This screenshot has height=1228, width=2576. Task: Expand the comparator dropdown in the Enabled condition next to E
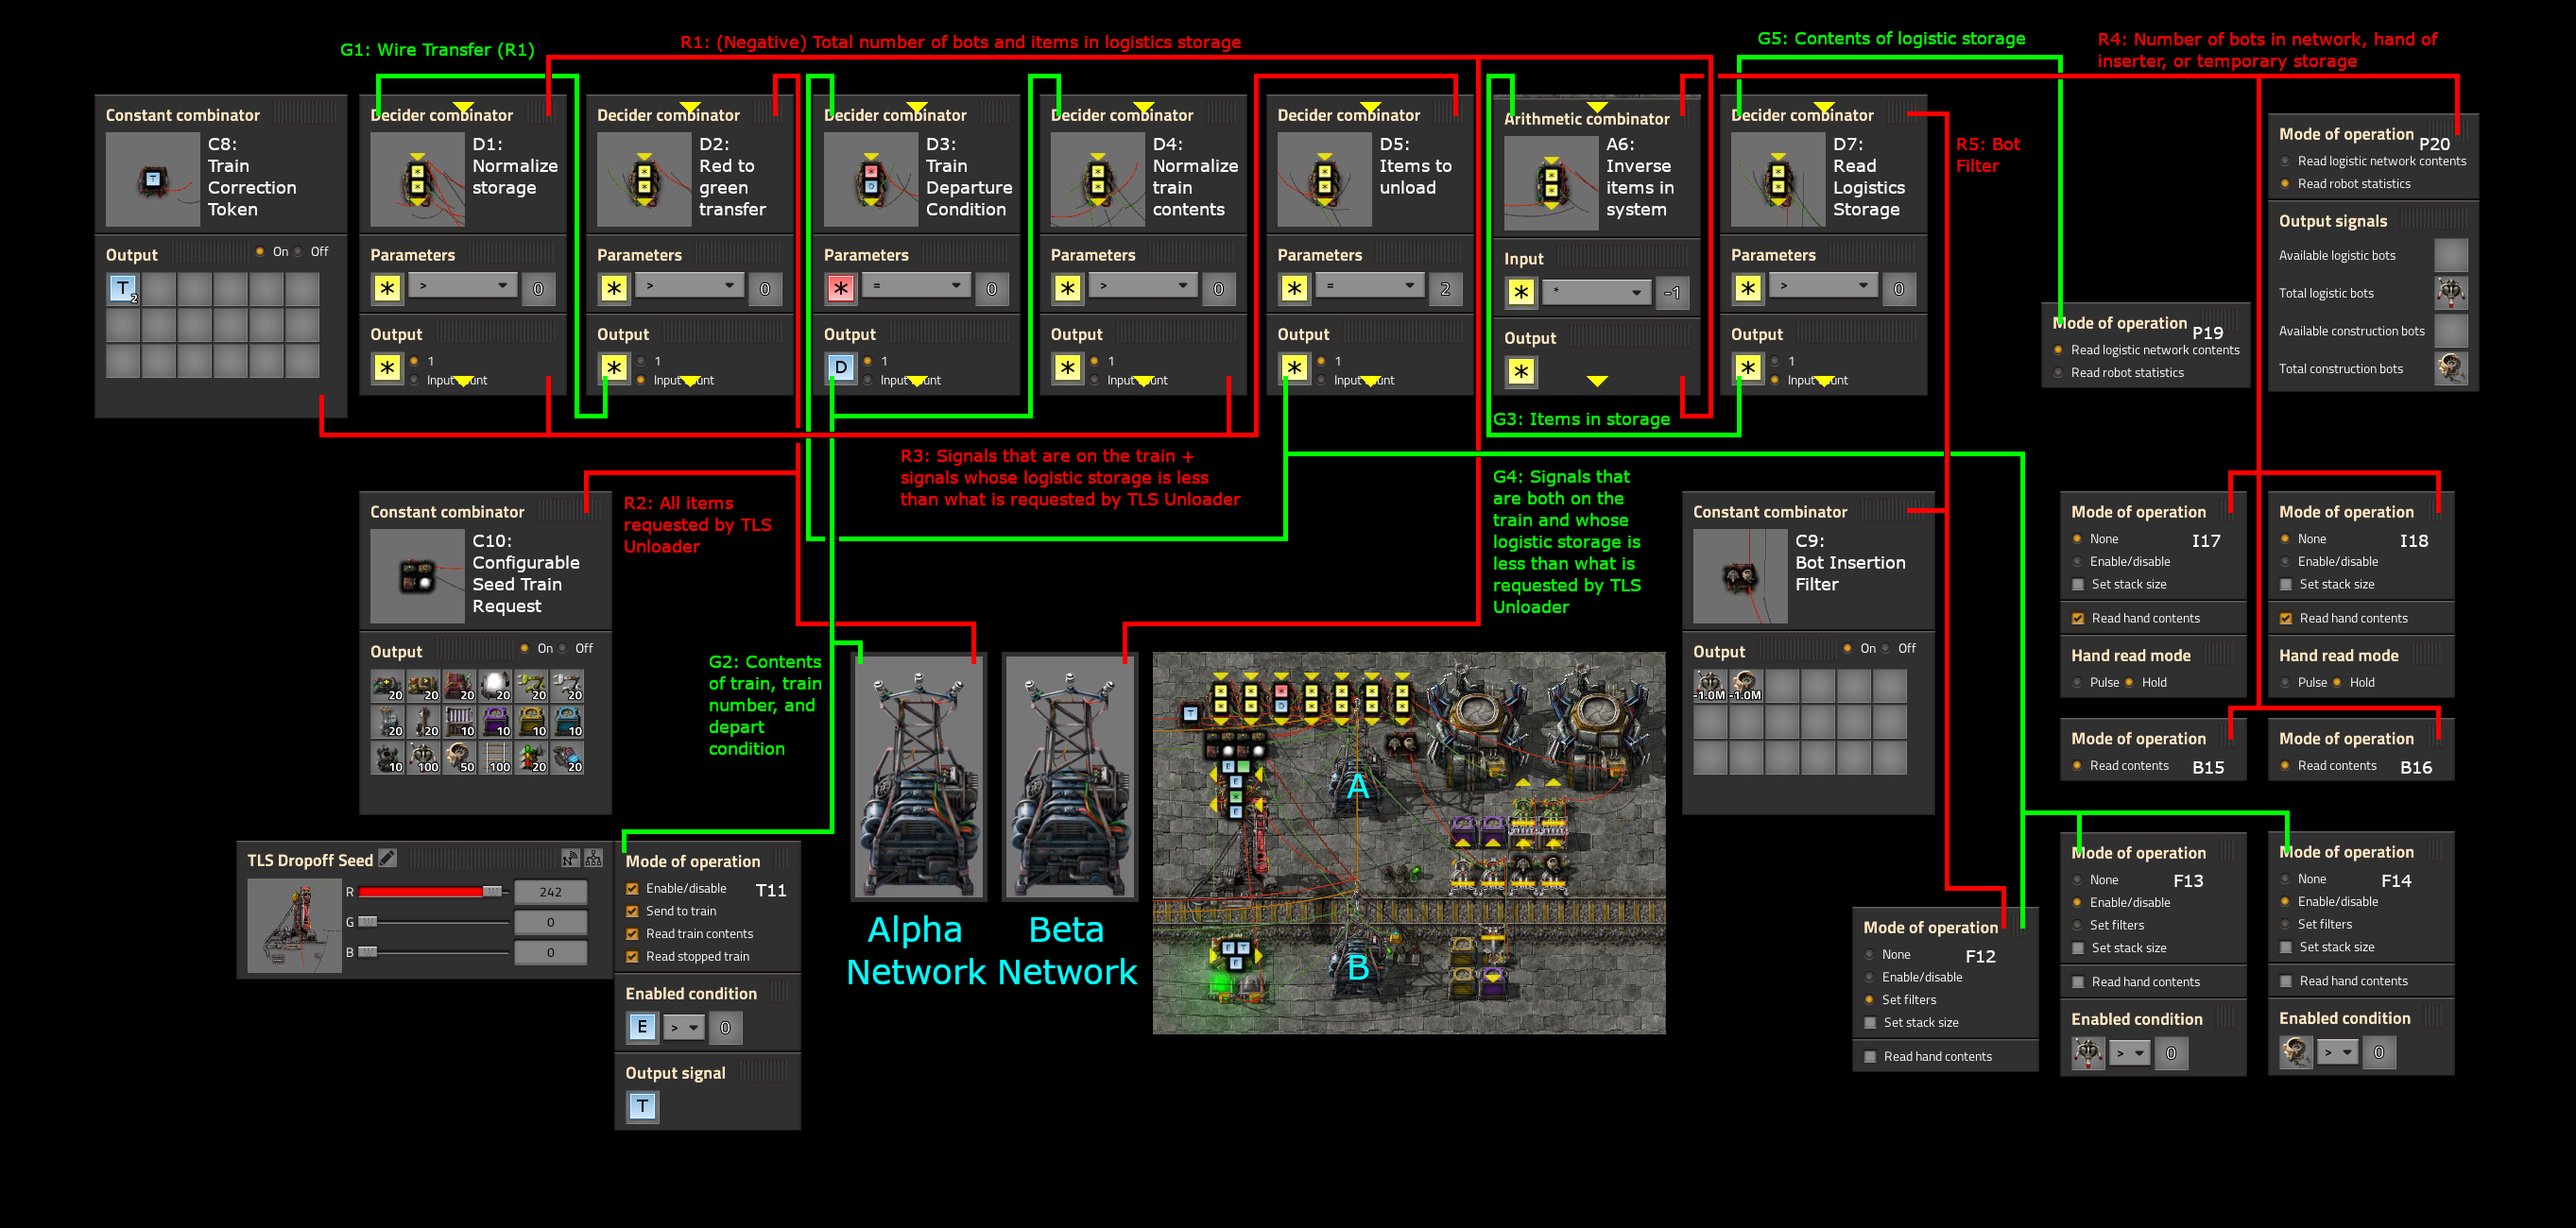coord(684,1027)
